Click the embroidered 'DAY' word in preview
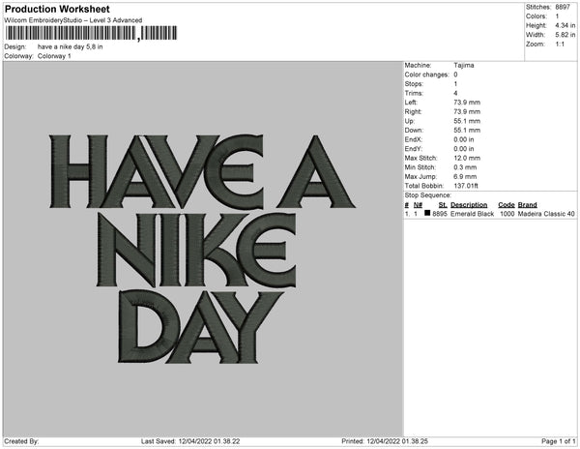 pos(201,327)
